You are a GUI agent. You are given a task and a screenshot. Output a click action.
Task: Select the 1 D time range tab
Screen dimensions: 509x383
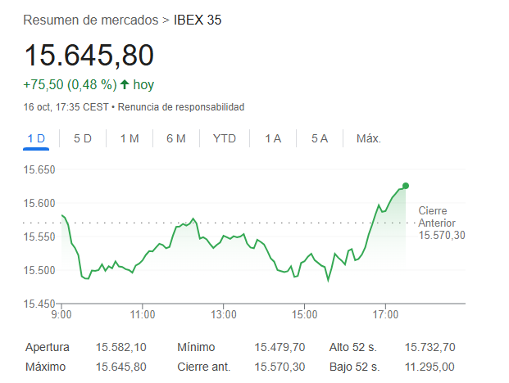[36, 138]
